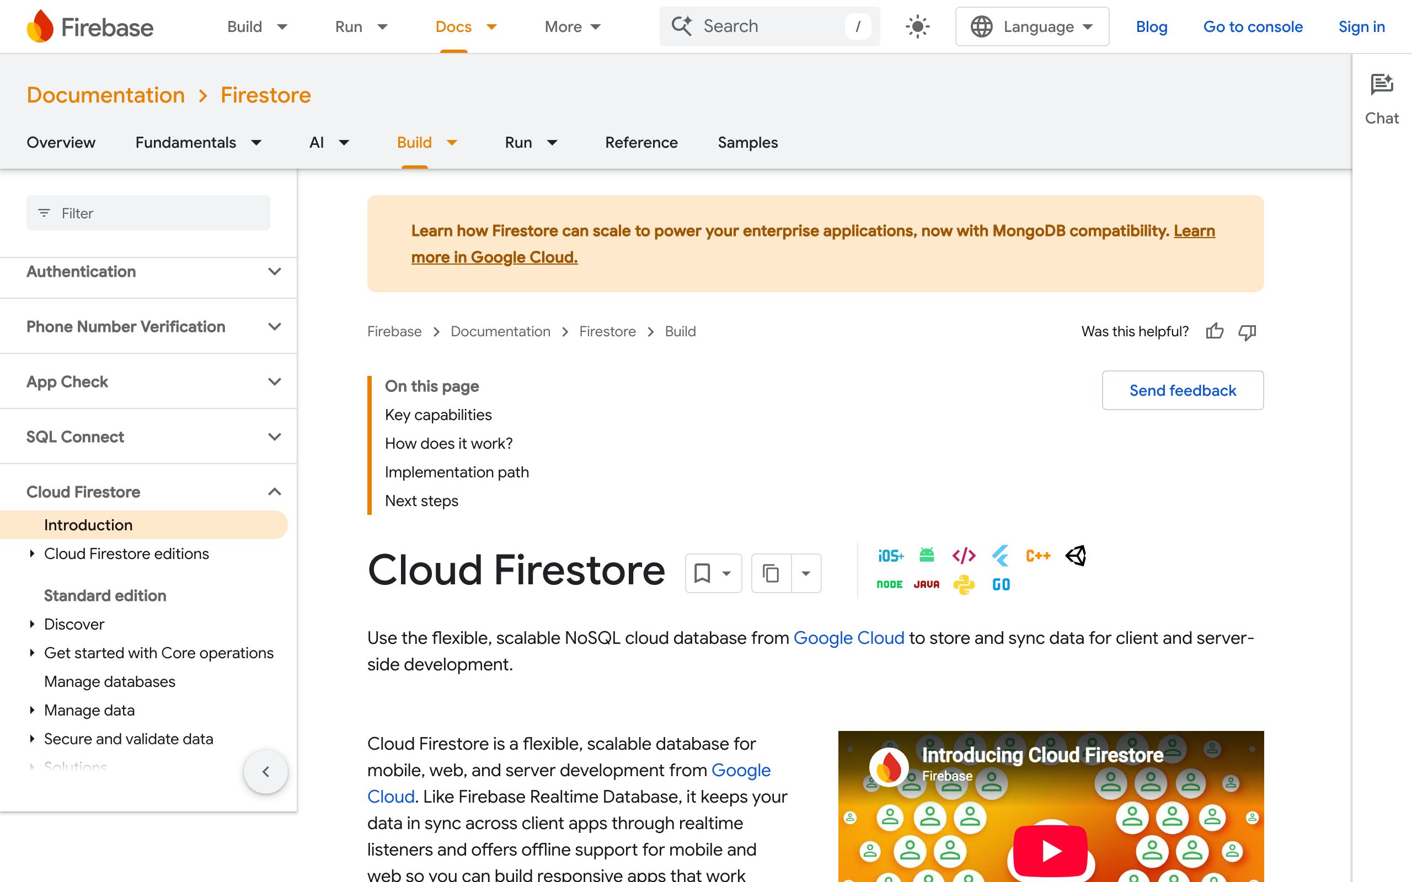This screenshot has height=882, width=1412.
Task: Select the Unity platform icon
Action: (x=1076, y=555)
